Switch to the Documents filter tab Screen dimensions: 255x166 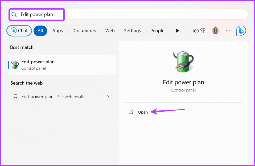click(x=84, y=31)
